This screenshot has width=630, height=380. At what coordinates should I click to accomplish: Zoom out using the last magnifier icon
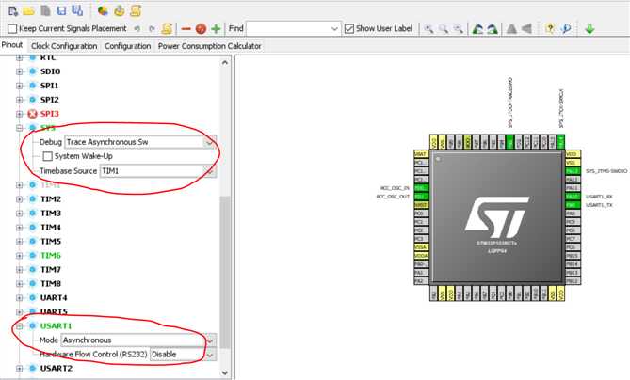458,29
